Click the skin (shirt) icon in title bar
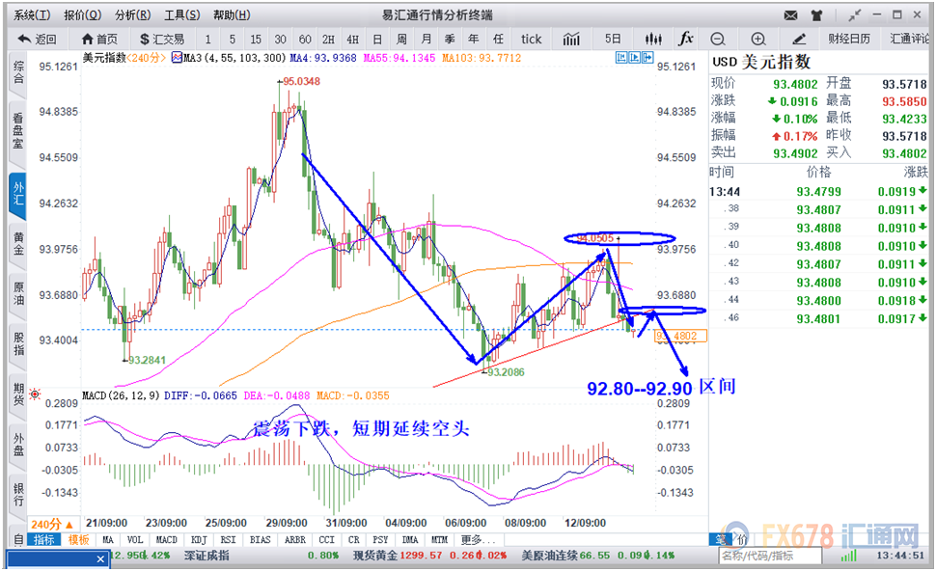The width and height of the screenshot is (936, 571). (816, 14)
